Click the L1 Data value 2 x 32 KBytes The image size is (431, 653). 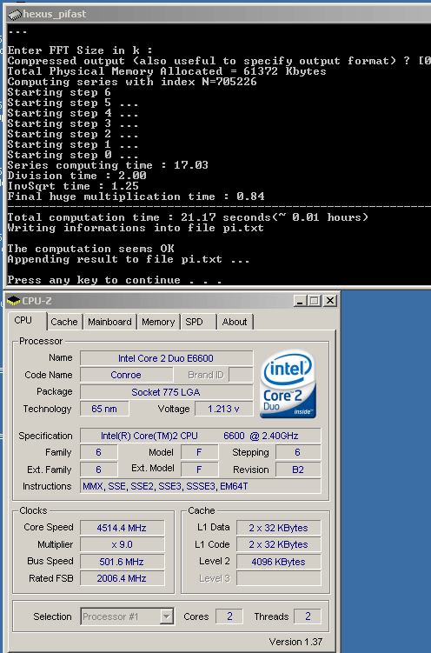point(279,528)
